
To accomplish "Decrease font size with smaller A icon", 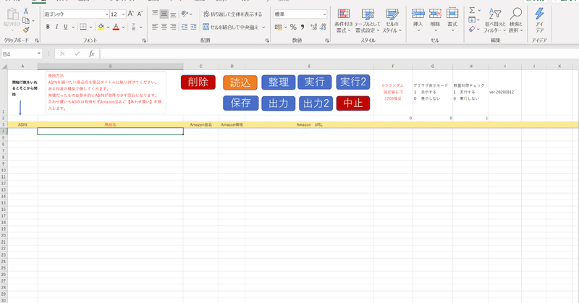I will [x=140, y=14].
